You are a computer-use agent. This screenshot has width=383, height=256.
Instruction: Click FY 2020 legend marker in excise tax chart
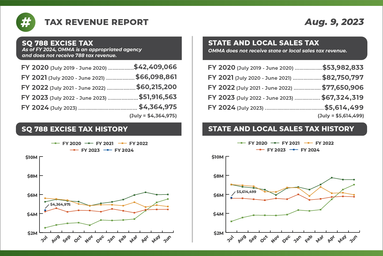55,143
